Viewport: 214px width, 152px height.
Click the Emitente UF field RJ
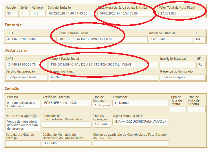(200, 39)
